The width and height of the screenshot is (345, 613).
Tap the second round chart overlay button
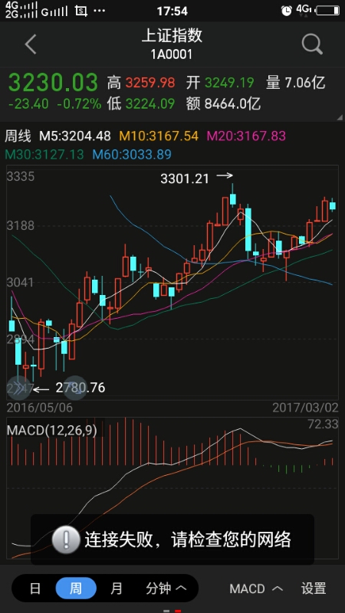(74, 388)
